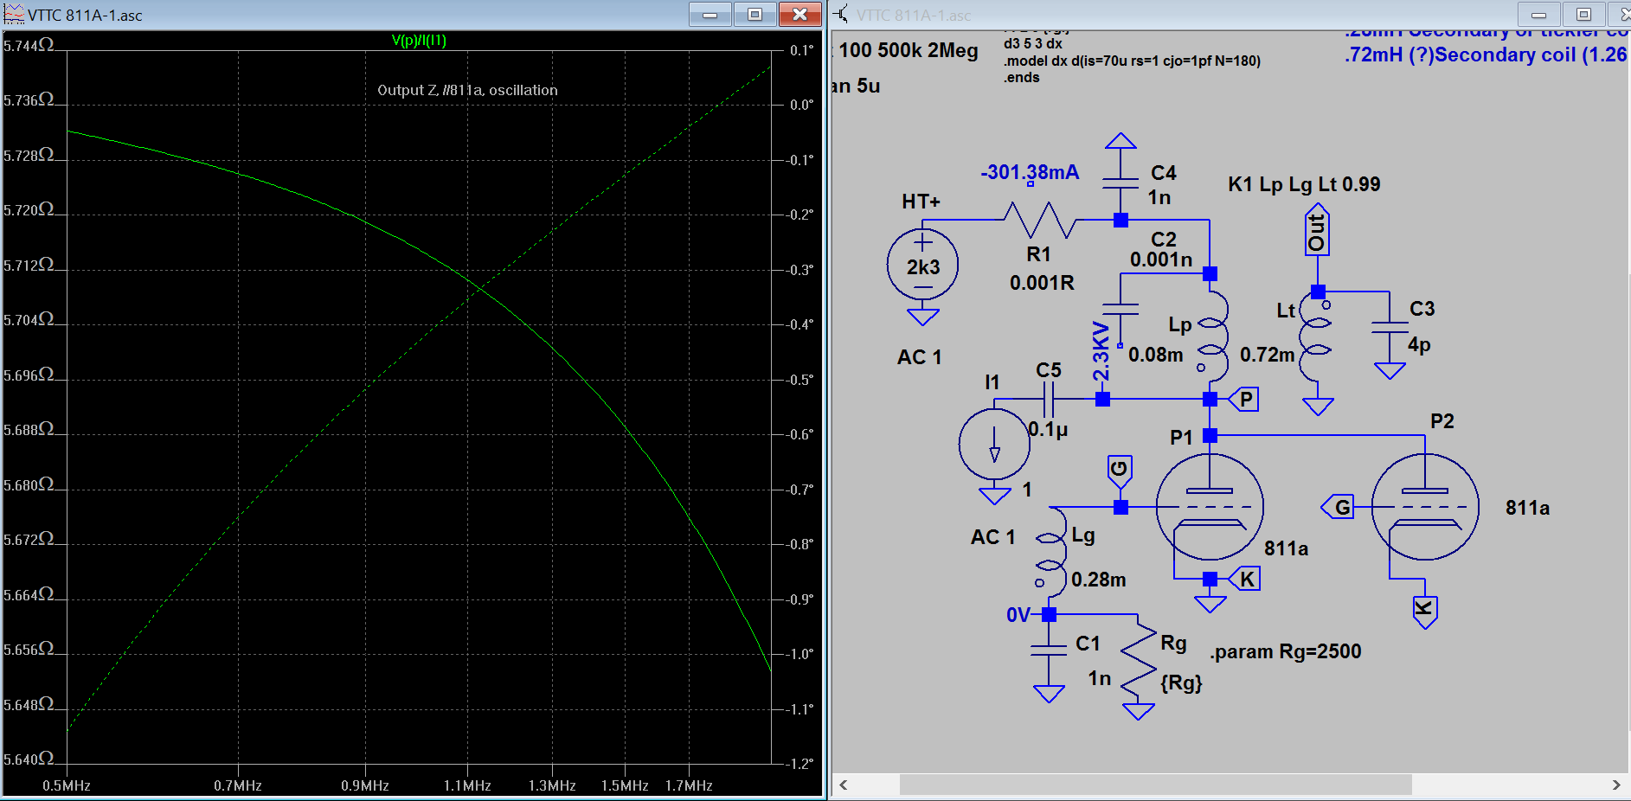1631x801 pixels.
Task: Click the 0V node annotation
Action: tap(1018, 615)
